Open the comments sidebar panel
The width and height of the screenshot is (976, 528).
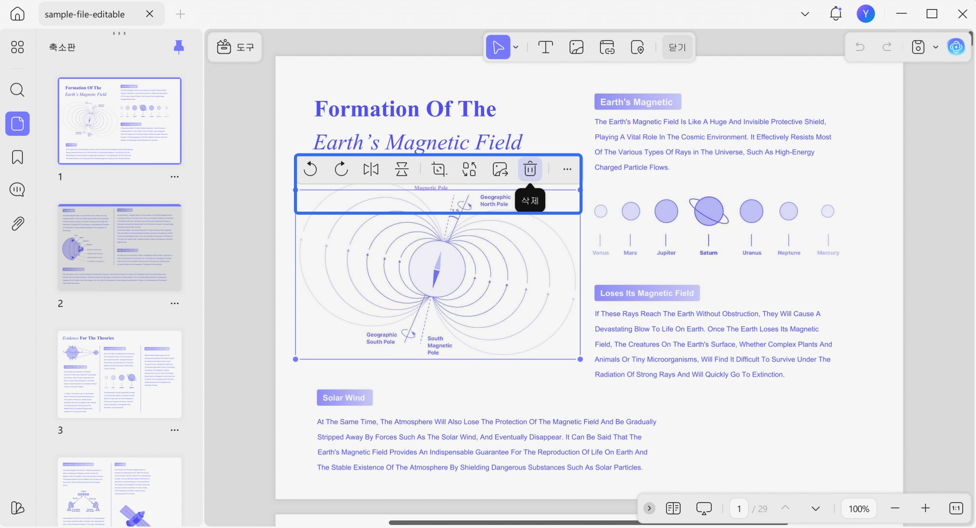(18, 190)
